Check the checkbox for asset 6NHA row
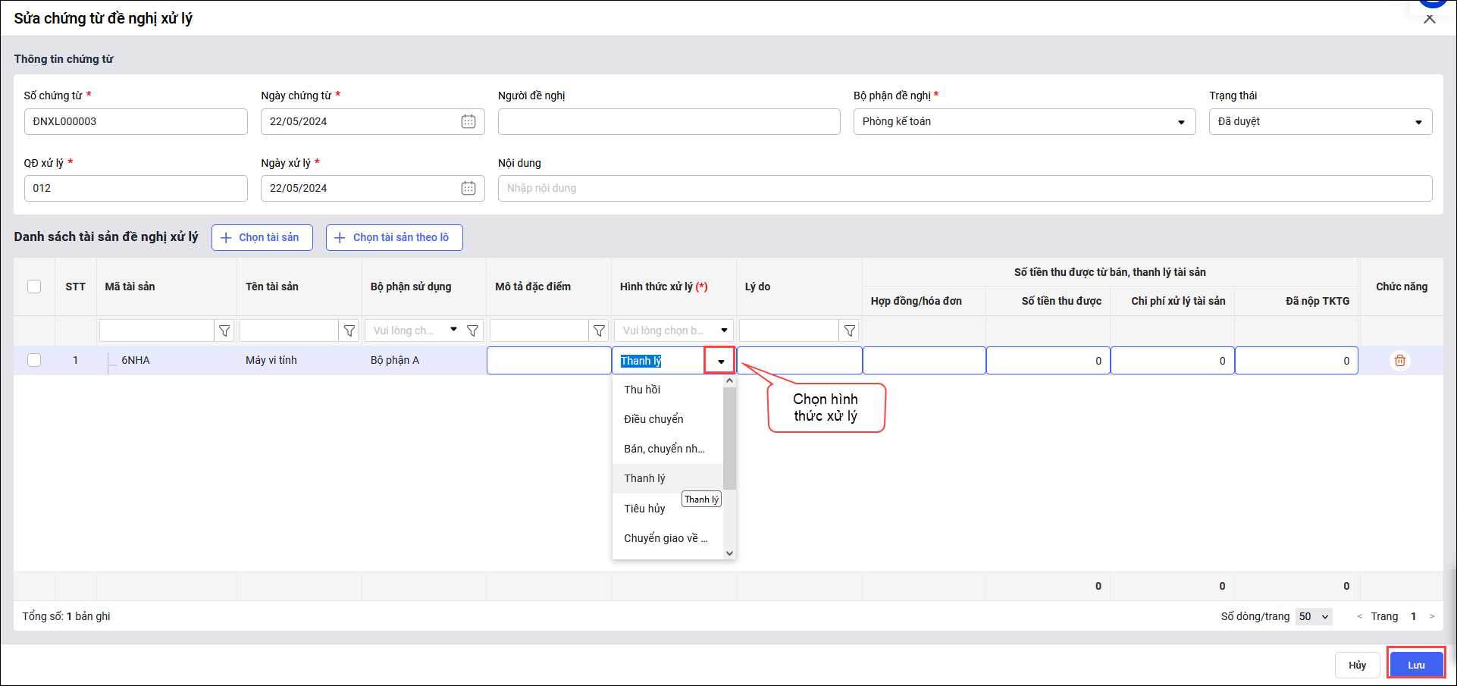Viewport: 1457px width, 686px height. [34, 360]
